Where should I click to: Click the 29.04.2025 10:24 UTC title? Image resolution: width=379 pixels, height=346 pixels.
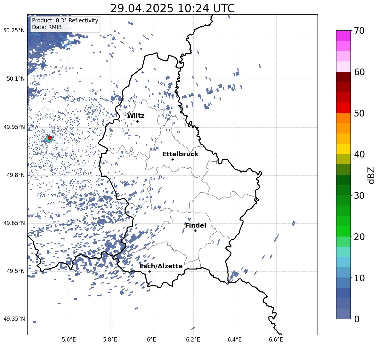172,8
